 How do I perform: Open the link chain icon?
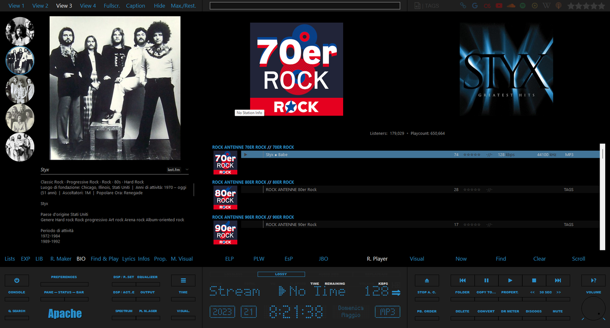[463, 6]
